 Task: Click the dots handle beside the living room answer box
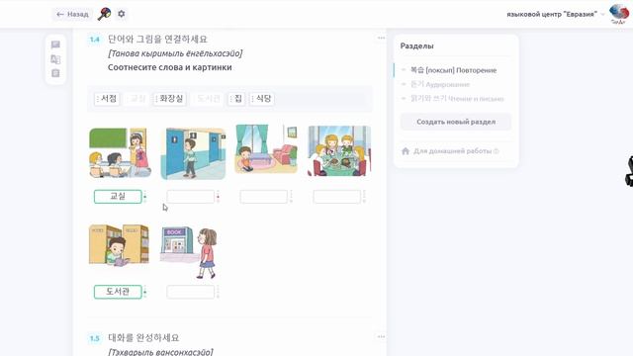(291, 197)
